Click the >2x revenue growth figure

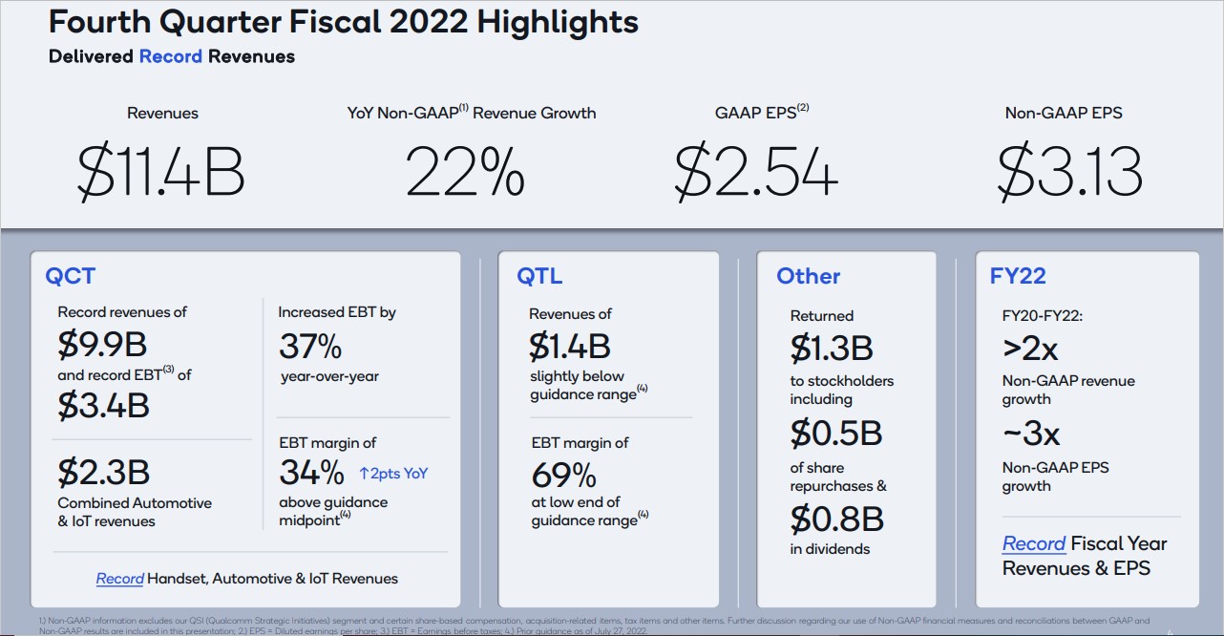(x=1031, y=349)
